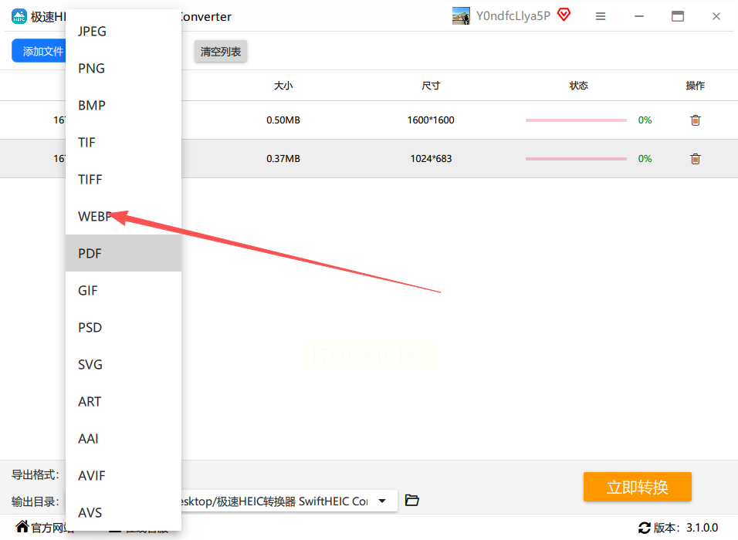Delete the 0.37MB file row
This screenshot has height=540, width=738.
pos(696,159)
